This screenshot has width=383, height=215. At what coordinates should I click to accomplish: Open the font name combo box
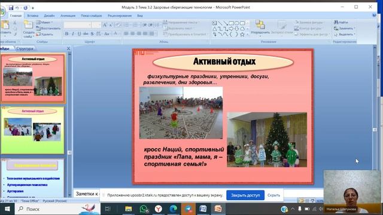tap(78, 25)
